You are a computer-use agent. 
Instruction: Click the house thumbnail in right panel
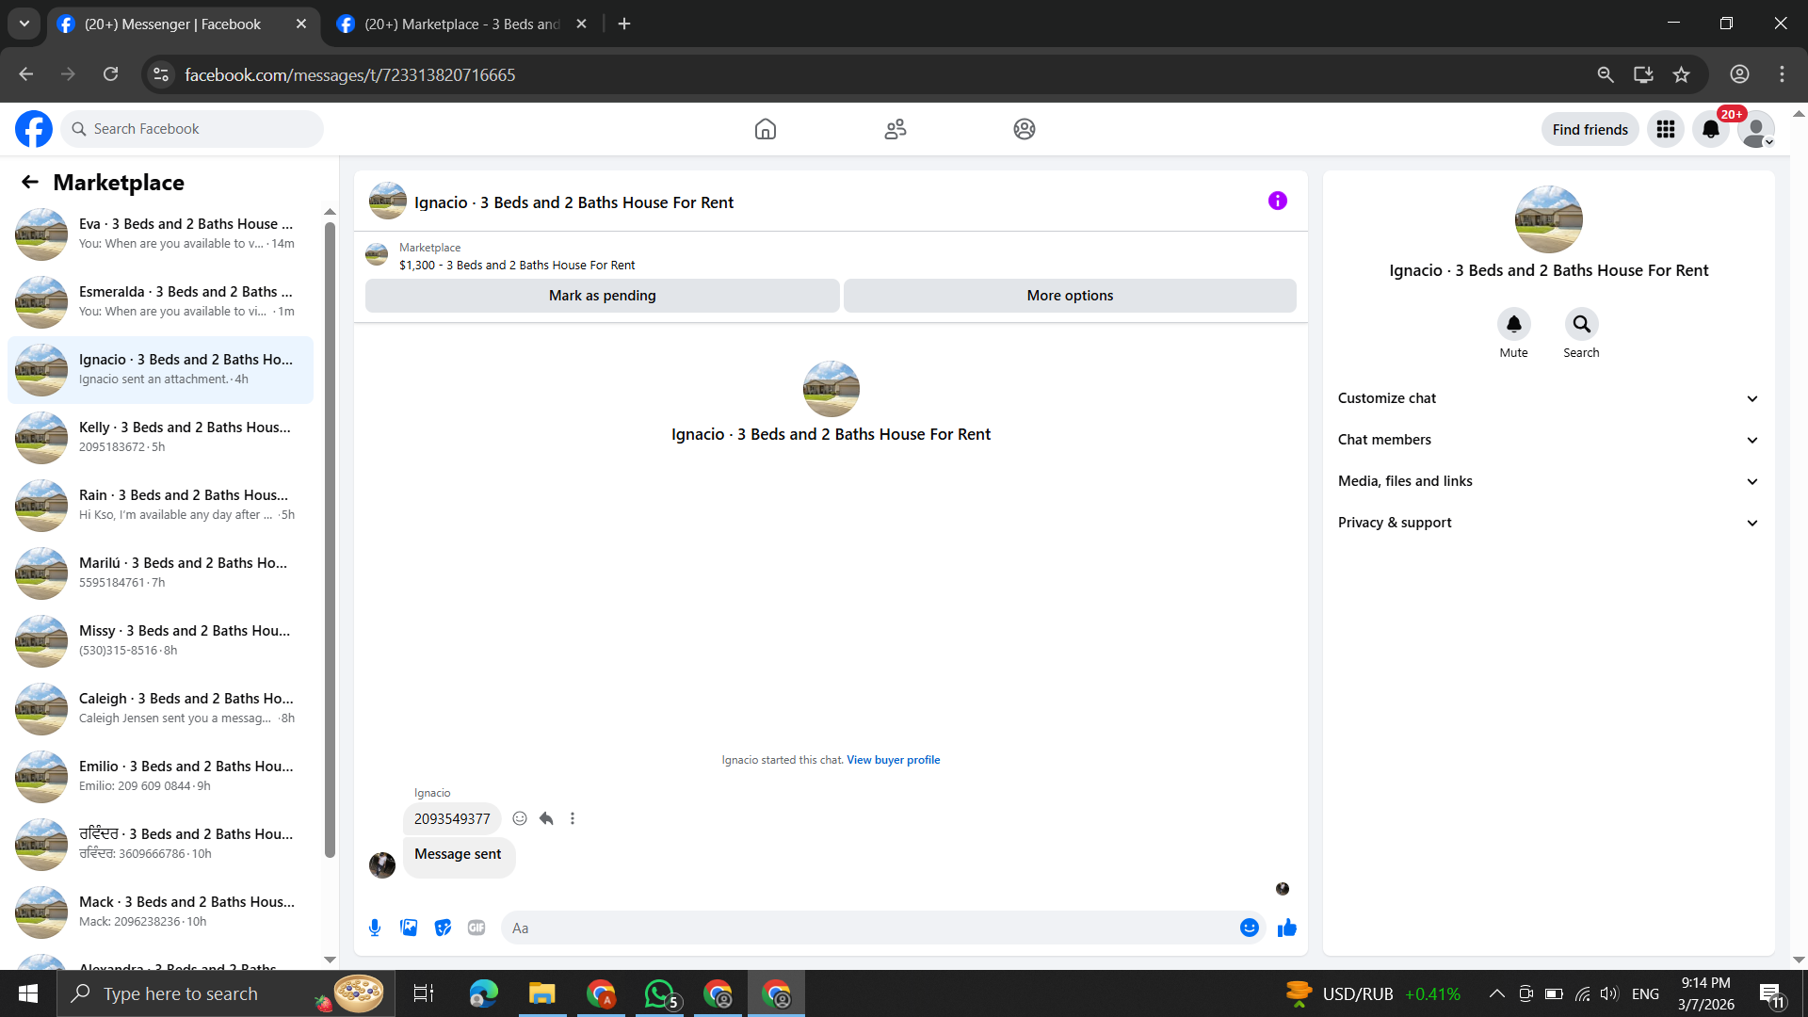click(x=1549, y=219)
